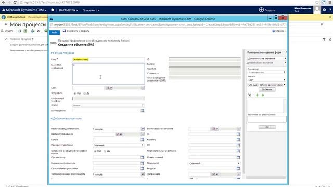
Task: Bookmark page with the star icon
Action: (x=317, y=2)
